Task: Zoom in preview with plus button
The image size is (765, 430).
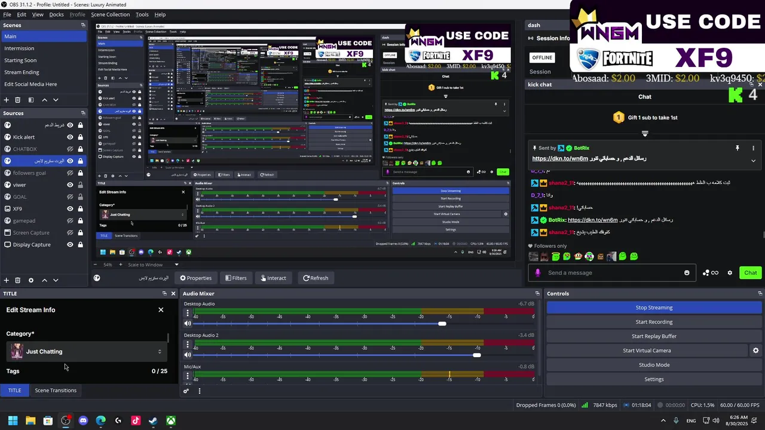Action: 121,265
